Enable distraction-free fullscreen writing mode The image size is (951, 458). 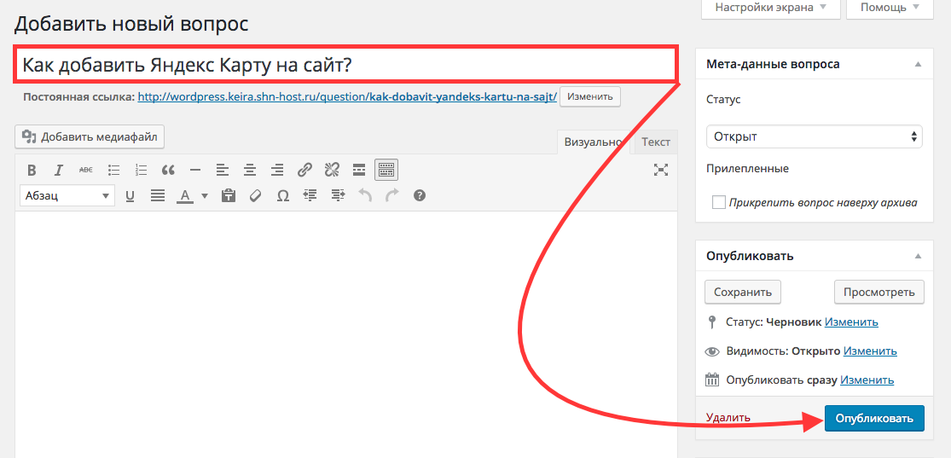660,170
